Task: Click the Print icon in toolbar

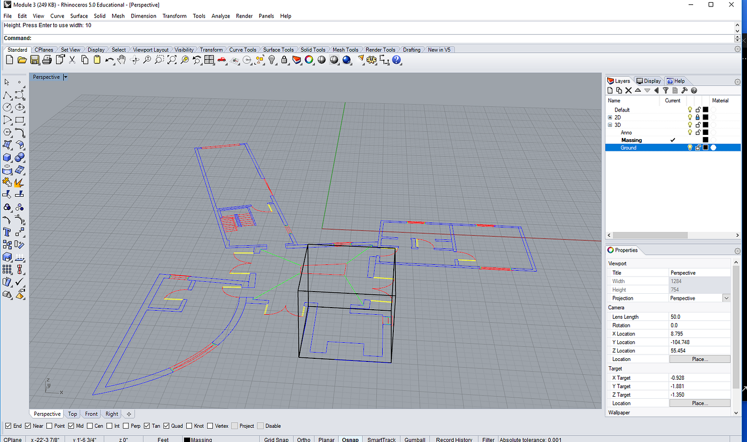Action: pyautogui.click(x=47, y=60)
